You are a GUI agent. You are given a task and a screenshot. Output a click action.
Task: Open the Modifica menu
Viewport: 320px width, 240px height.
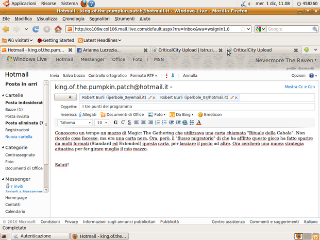pos(23,19)
